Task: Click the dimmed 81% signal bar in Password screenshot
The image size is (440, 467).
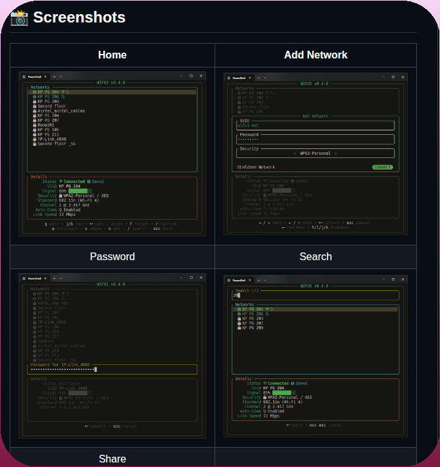Action: tap(80, 393)
